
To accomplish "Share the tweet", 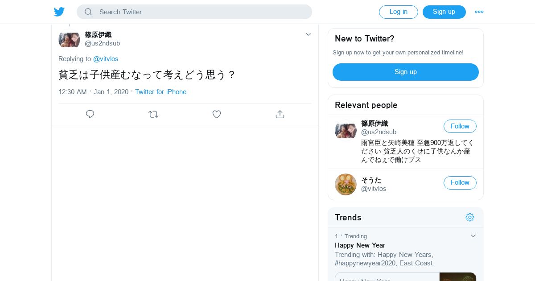I will (x=280, y=114).
